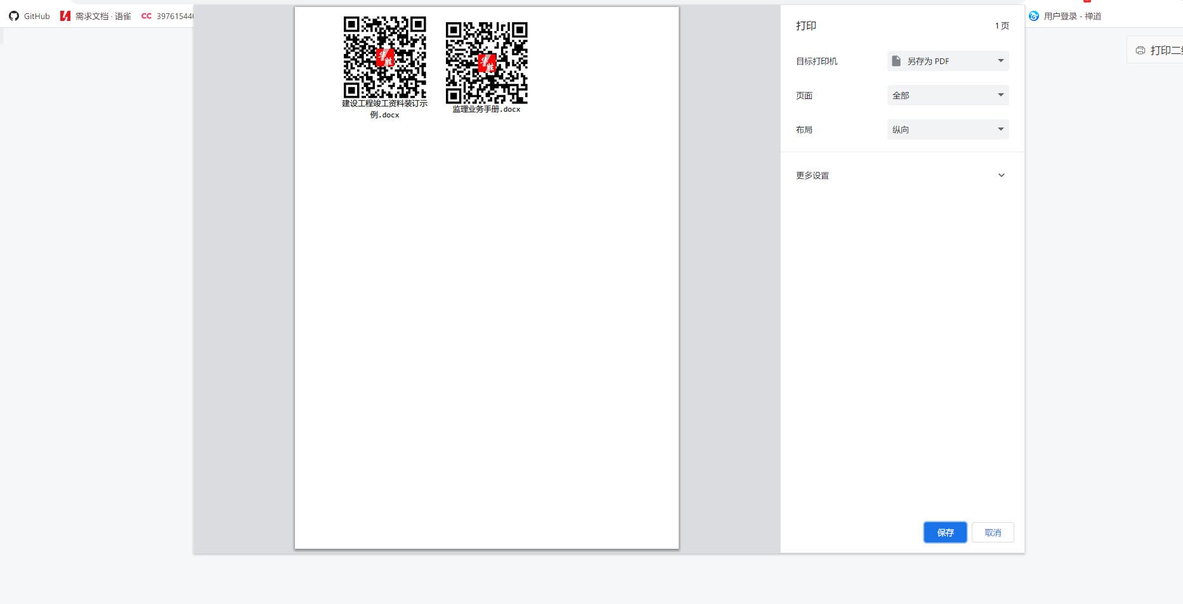Click the CC bookmark favicon
Viewport: 1183px width, 604px height.
147,16
